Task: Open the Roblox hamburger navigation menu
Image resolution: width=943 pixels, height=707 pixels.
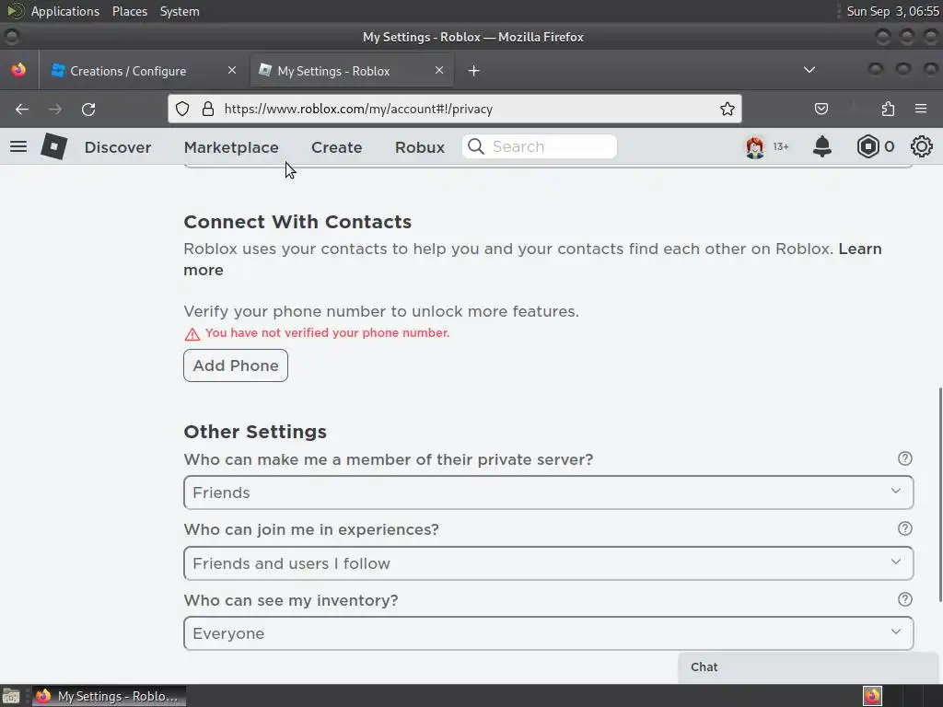Action: click(18, 146)
